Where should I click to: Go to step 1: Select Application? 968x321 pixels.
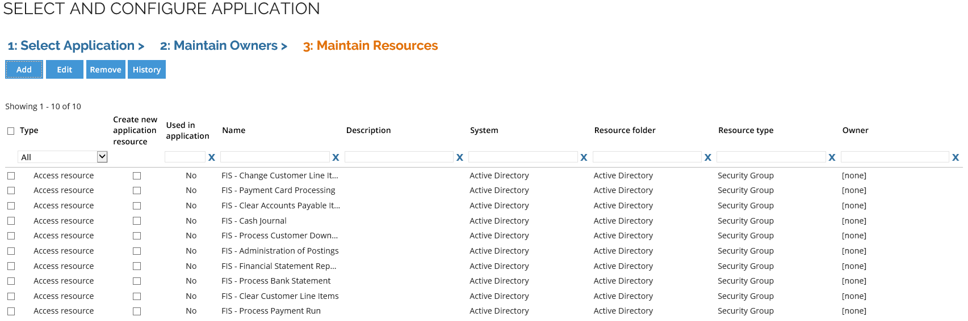(76, 46)
